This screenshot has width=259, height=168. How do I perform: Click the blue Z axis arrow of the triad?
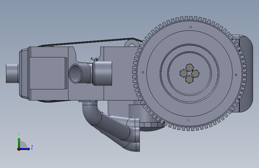coord(26,149)
